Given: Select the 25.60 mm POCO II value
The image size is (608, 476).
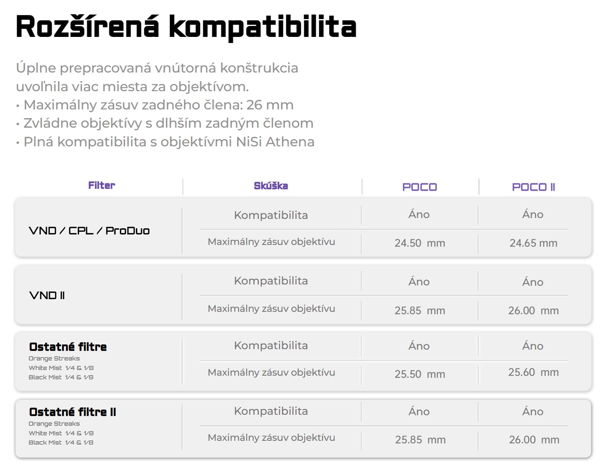Looking at the screenshot, I should 533,372.
